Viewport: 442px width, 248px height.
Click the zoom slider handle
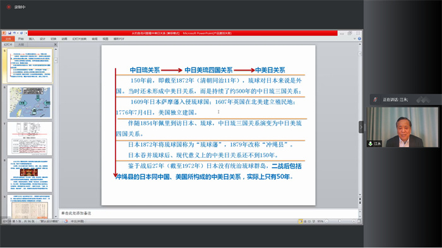point(340,221)
